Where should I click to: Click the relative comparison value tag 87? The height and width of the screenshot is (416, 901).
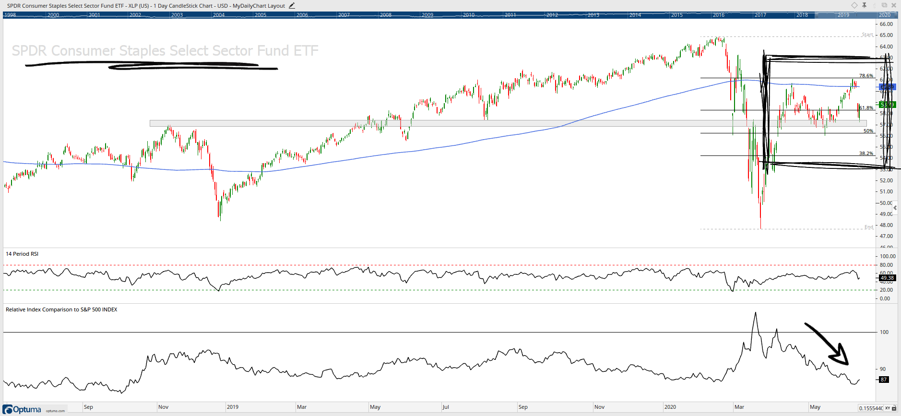(884, 380)
